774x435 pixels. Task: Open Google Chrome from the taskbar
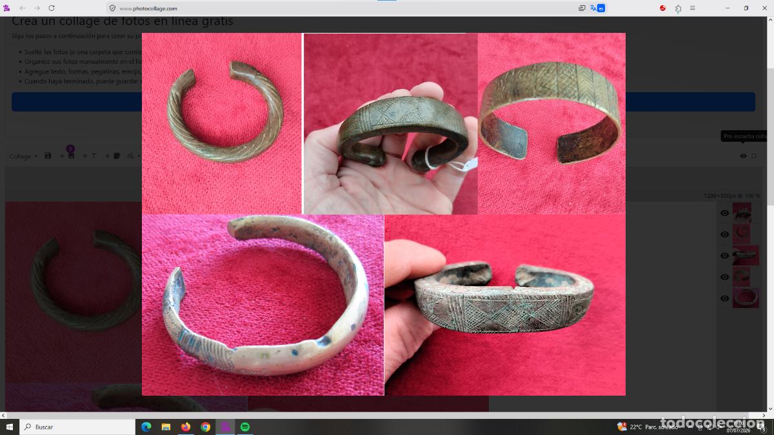(205, 427)
